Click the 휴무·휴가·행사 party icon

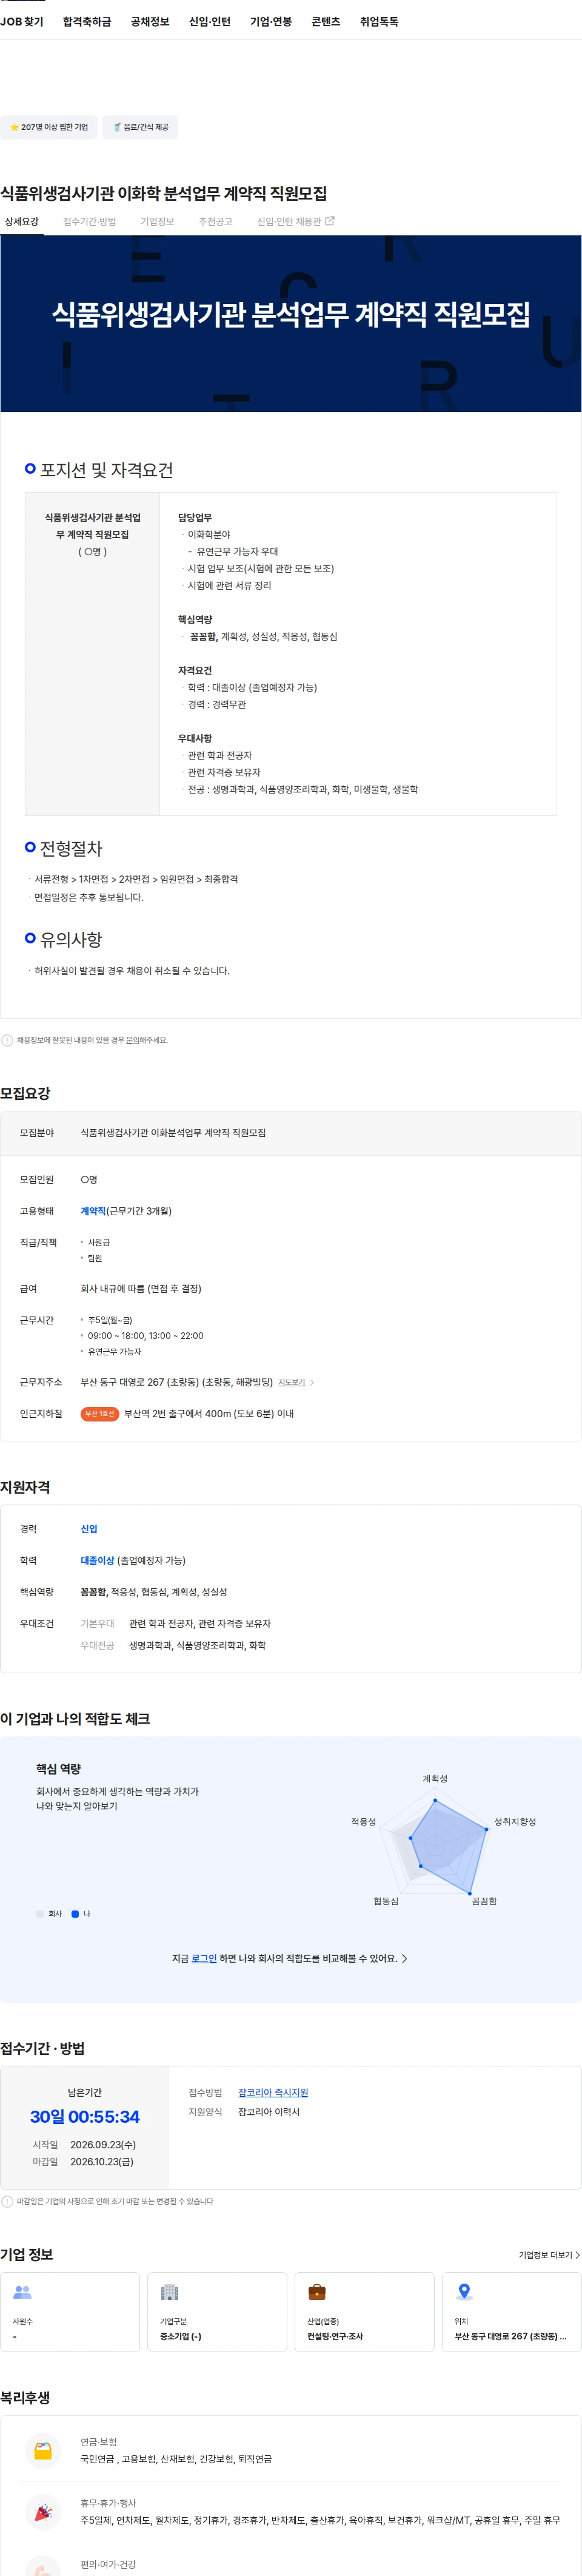click(43, 2511)
